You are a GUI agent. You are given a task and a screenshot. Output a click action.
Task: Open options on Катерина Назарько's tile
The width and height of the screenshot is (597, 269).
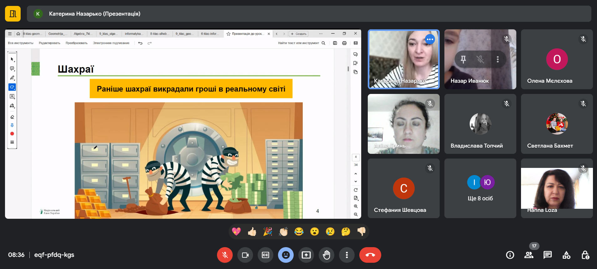(x=430, y=39)
